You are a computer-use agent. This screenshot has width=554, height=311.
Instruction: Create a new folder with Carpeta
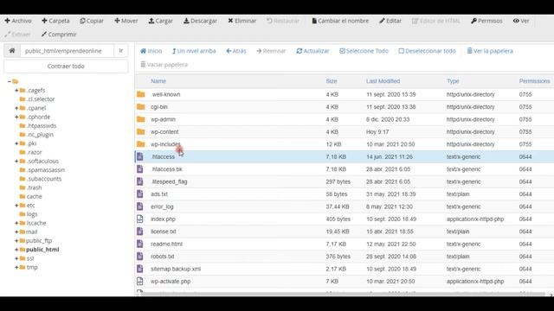tap(55, 21)
